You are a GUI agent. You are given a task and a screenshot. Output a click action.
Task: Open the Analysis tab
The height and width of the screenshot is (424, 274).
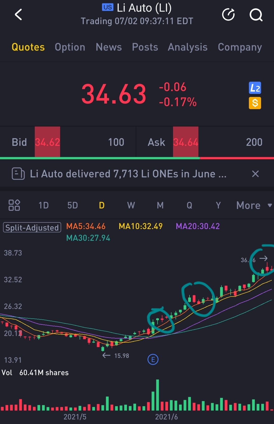pyautogui.click(x=188, y=47)
